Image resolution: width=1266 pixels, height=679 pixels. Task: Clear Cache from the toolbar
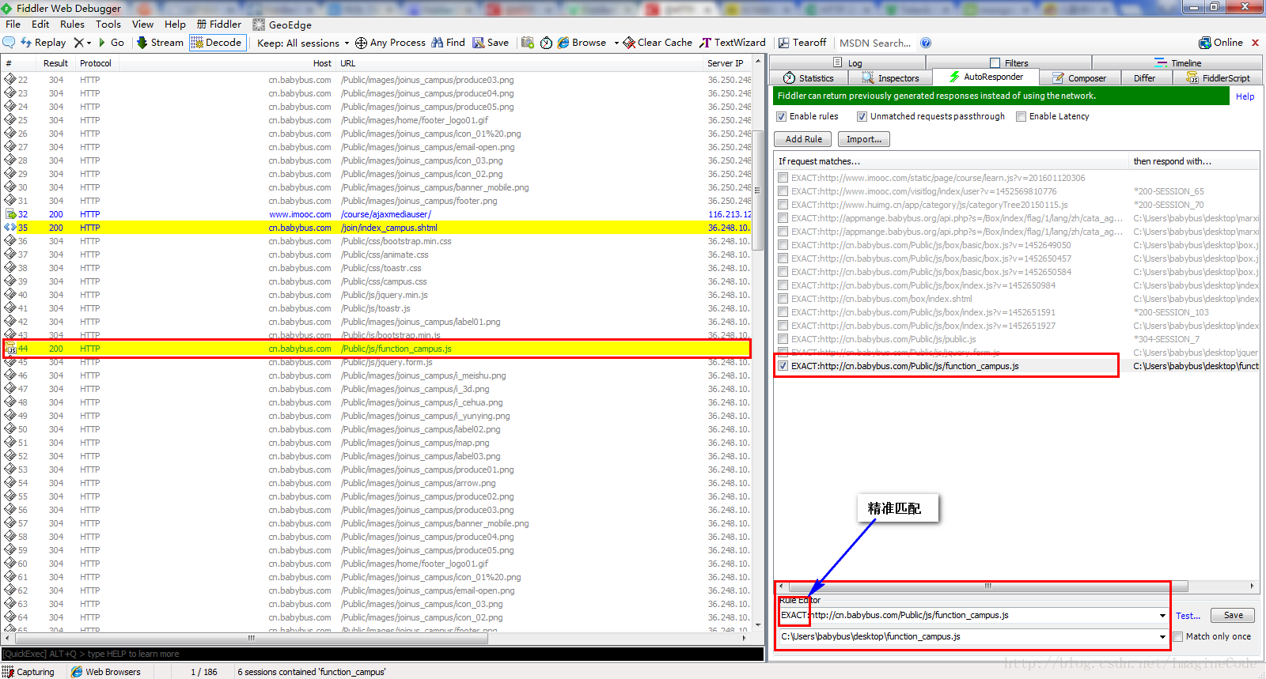click(x=658, y=43)
